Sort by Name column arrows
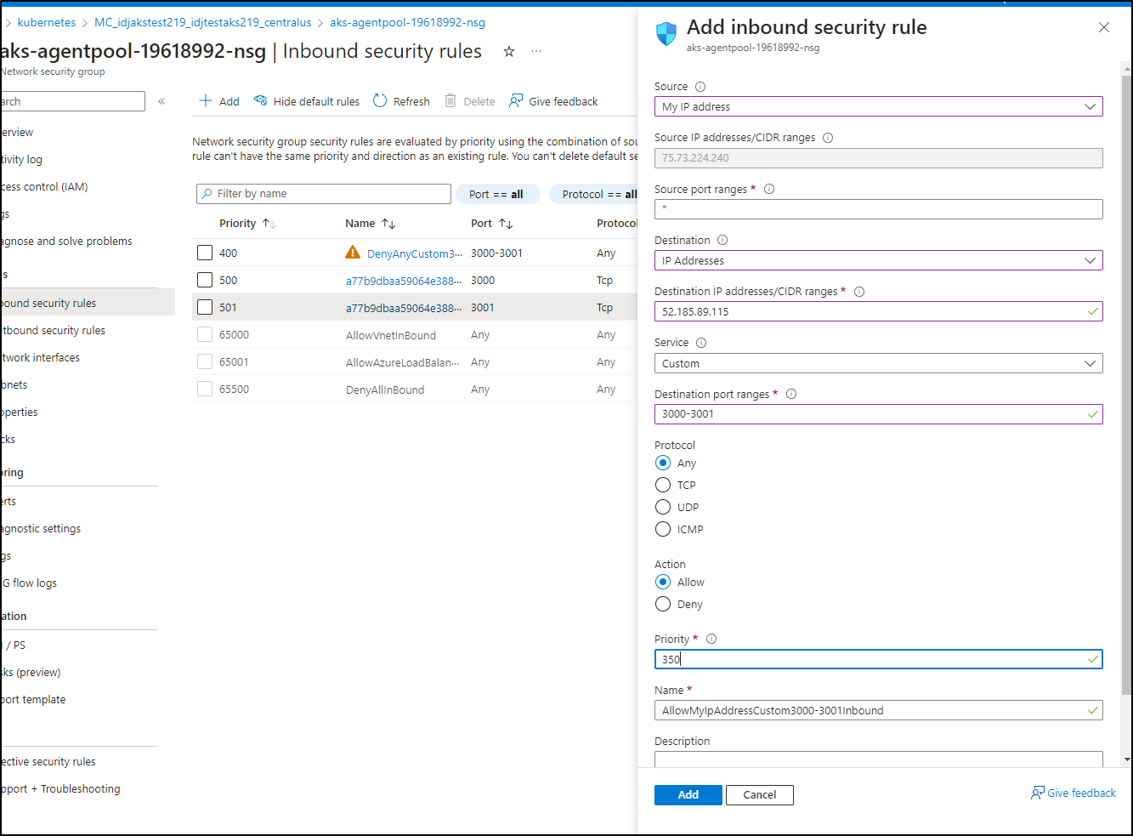This screenshot has width=1133, height=836. pos(388,224)
